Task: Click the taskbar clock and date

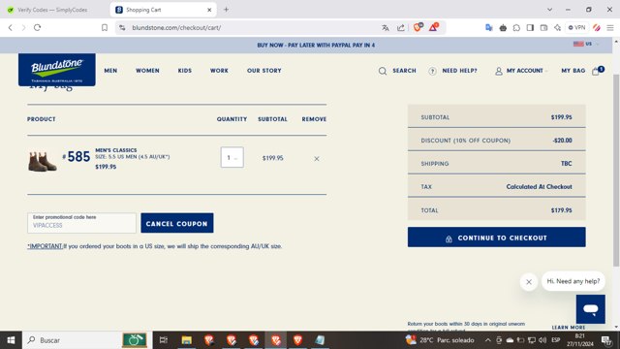Action: [579, 340]
